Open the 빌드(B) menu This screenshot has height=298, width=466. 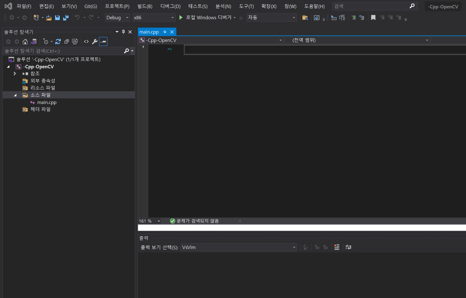[x=145, y=6]
